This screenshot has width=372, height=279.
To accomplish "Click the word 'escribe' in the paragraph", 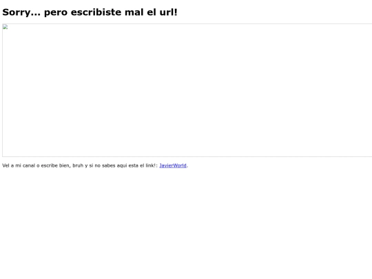I will pos(50,165).
